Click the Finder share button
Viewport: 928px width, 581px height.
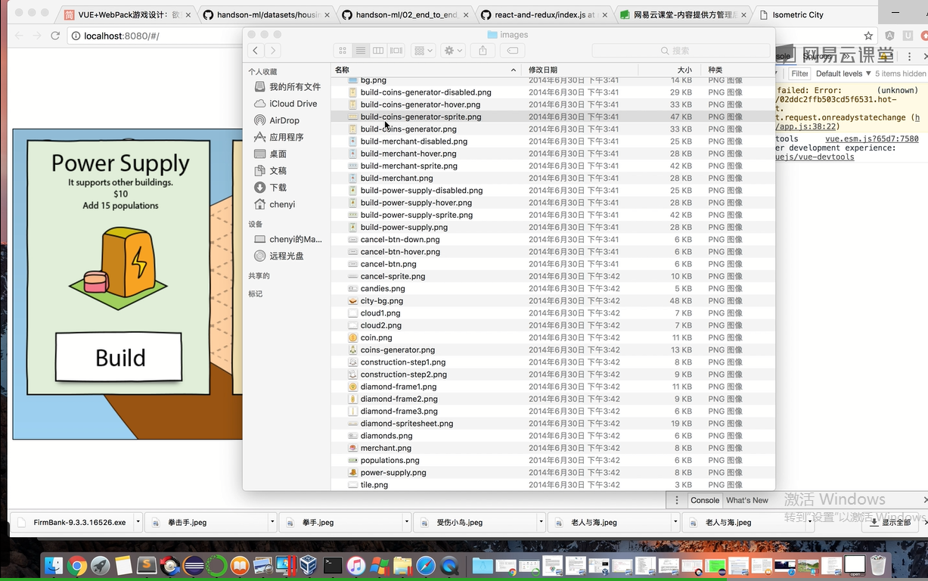(483, 51)
